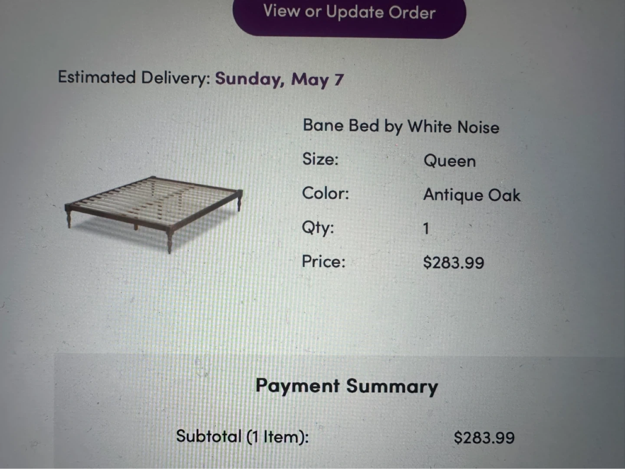625x469 pixels.
Task: Click the Estimated Delivery label
Action: click(x=134, y=78)
